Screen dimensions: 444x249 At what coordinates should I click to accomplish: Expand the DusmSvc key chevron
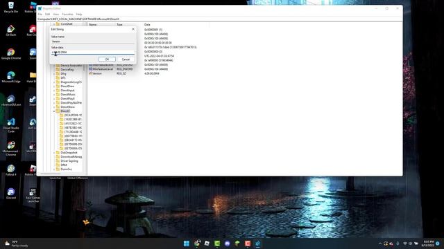pyautogui.click(x=54, y=169)
